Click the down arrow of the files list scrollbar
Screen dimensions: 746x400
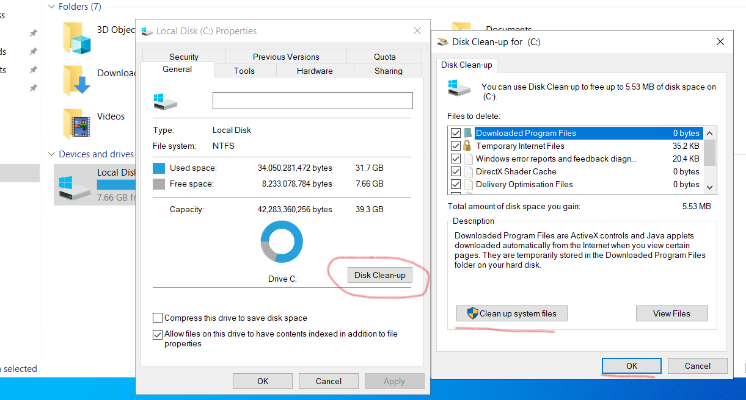tap(709, 187)
